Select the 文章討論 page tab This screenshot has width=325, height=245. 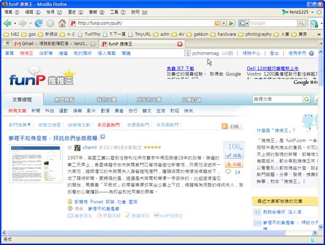192,100
